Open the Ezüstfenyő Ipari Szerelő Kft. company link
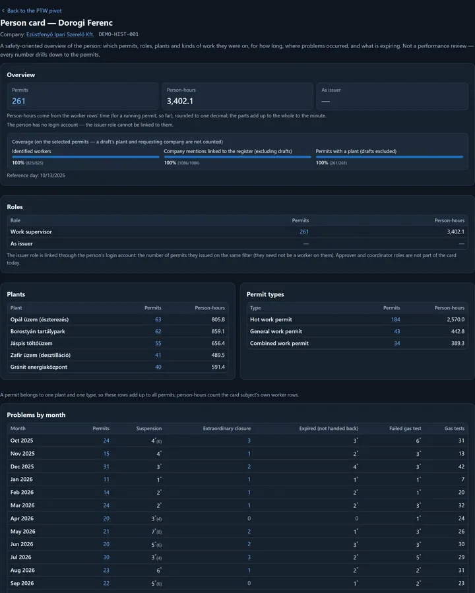Screen dimensions: 475x593 [60, 34]
